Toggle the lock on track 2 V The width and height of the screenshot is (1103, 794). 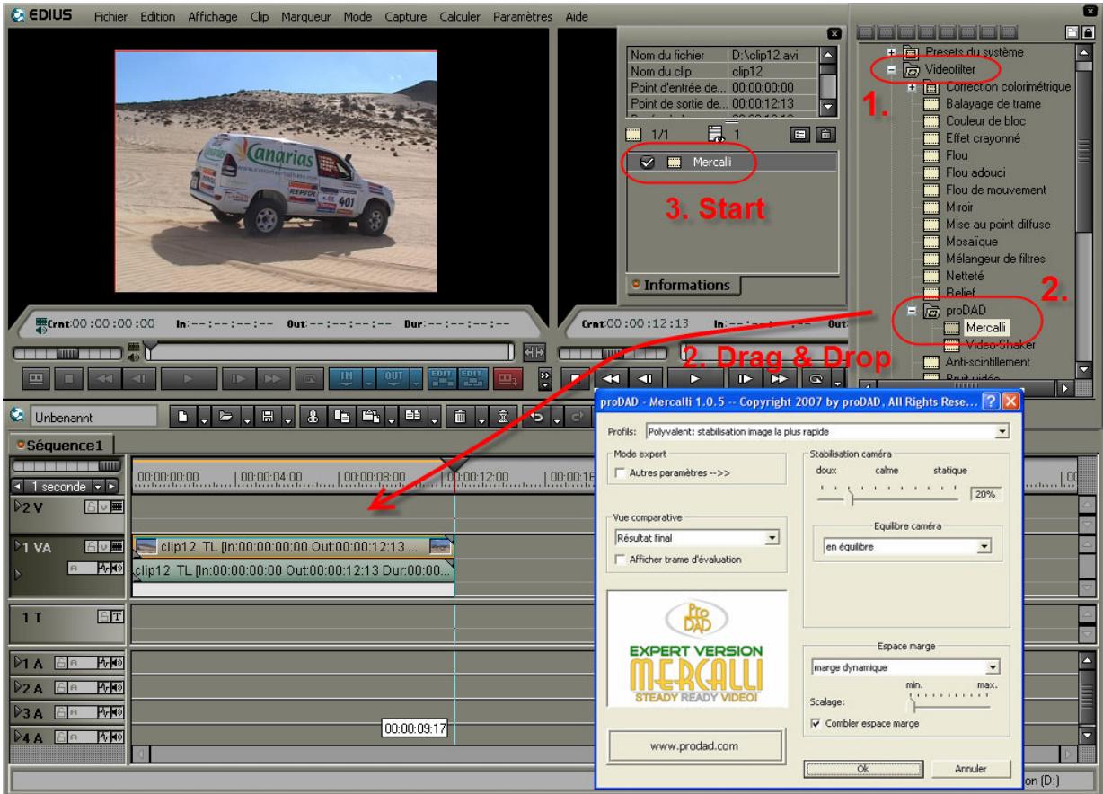click(92, 507)
